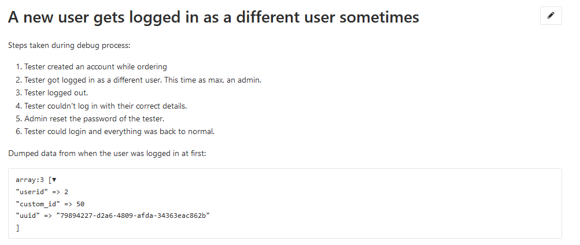Select step 1 about creating an account
The width and height of the screenshot is (580, 245).
click(95, 67)
